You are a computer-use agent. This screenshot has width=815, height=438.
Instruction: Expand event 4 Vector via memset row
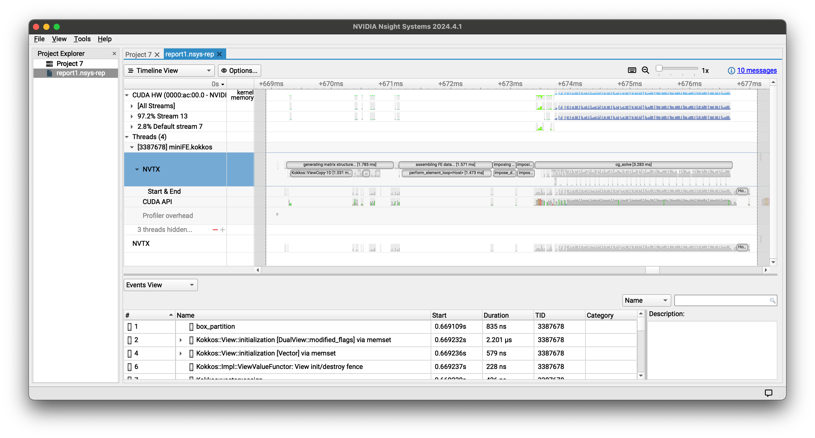[181, 353]
